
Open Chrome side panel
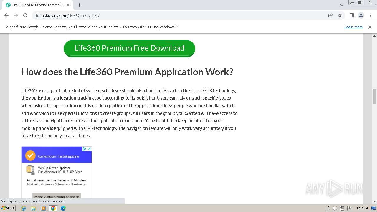(351, 15)
